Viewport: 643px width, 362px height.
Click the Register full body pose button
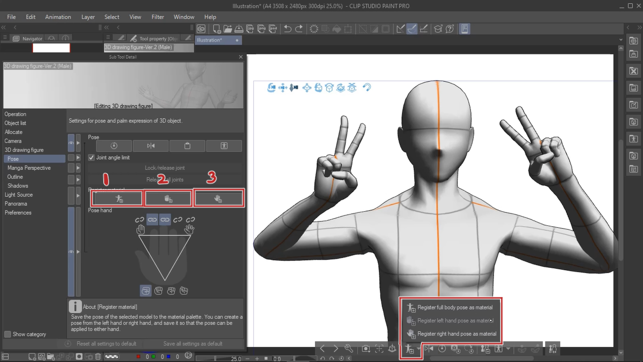pyautogui.click(x=118, y=199)
